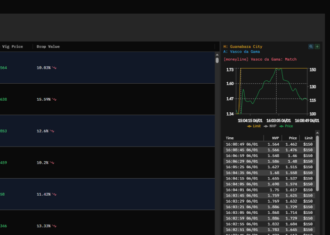Image resolution: width=330 pixels, height=235 pixels.
Task: Click the history table scrollbar thumb
Action: (317, 164)
